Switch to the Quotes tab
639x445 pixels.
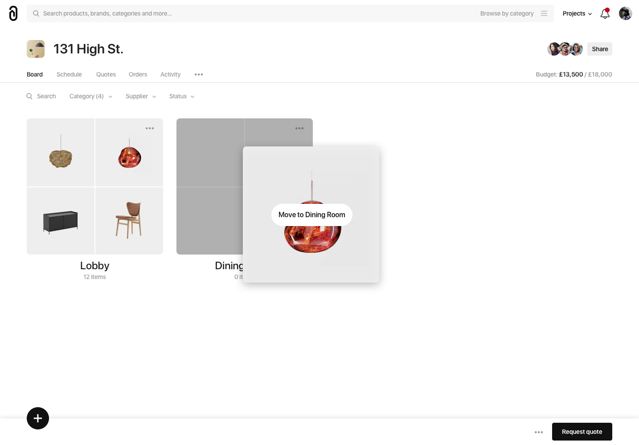(x=106, y=74)
